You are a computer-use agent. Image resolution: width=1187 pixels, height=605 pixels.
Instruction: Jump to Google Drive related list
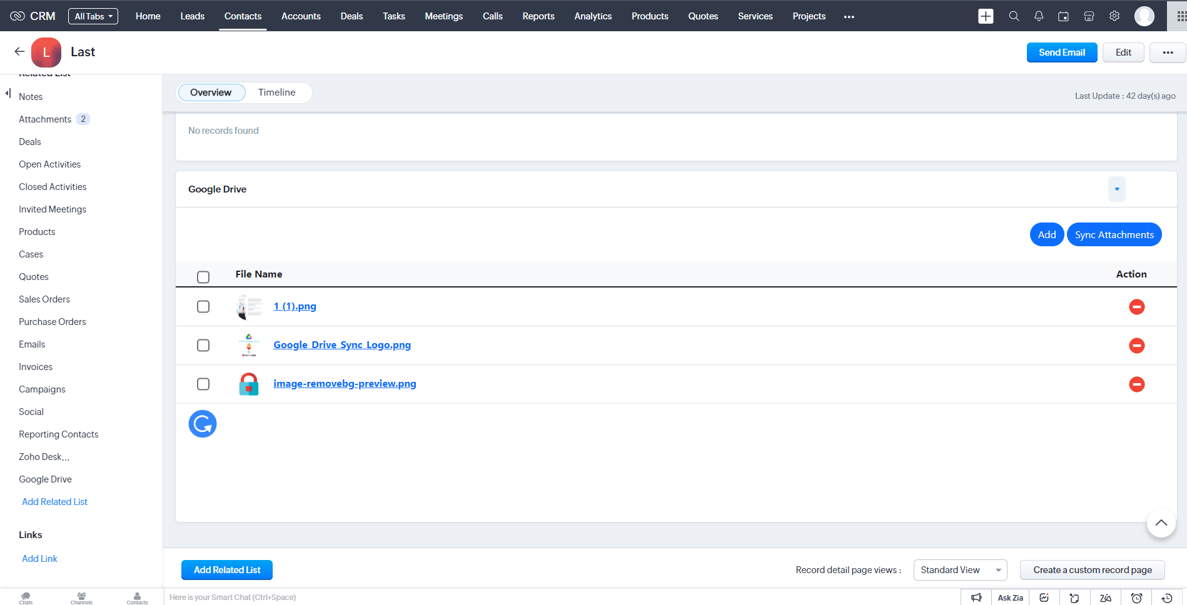45,479
